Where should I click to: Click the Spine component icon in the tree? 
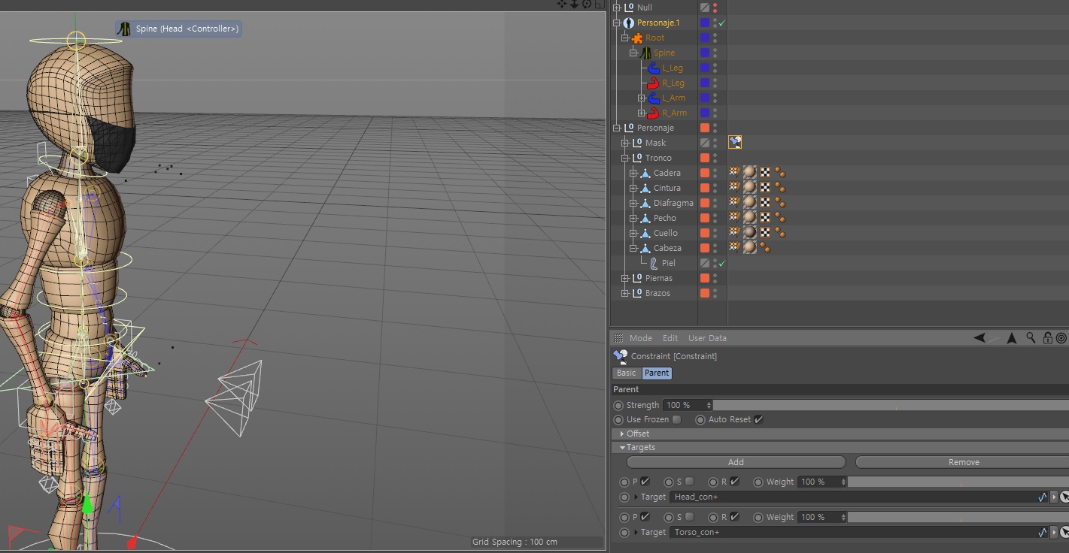[x=645, y=53]
